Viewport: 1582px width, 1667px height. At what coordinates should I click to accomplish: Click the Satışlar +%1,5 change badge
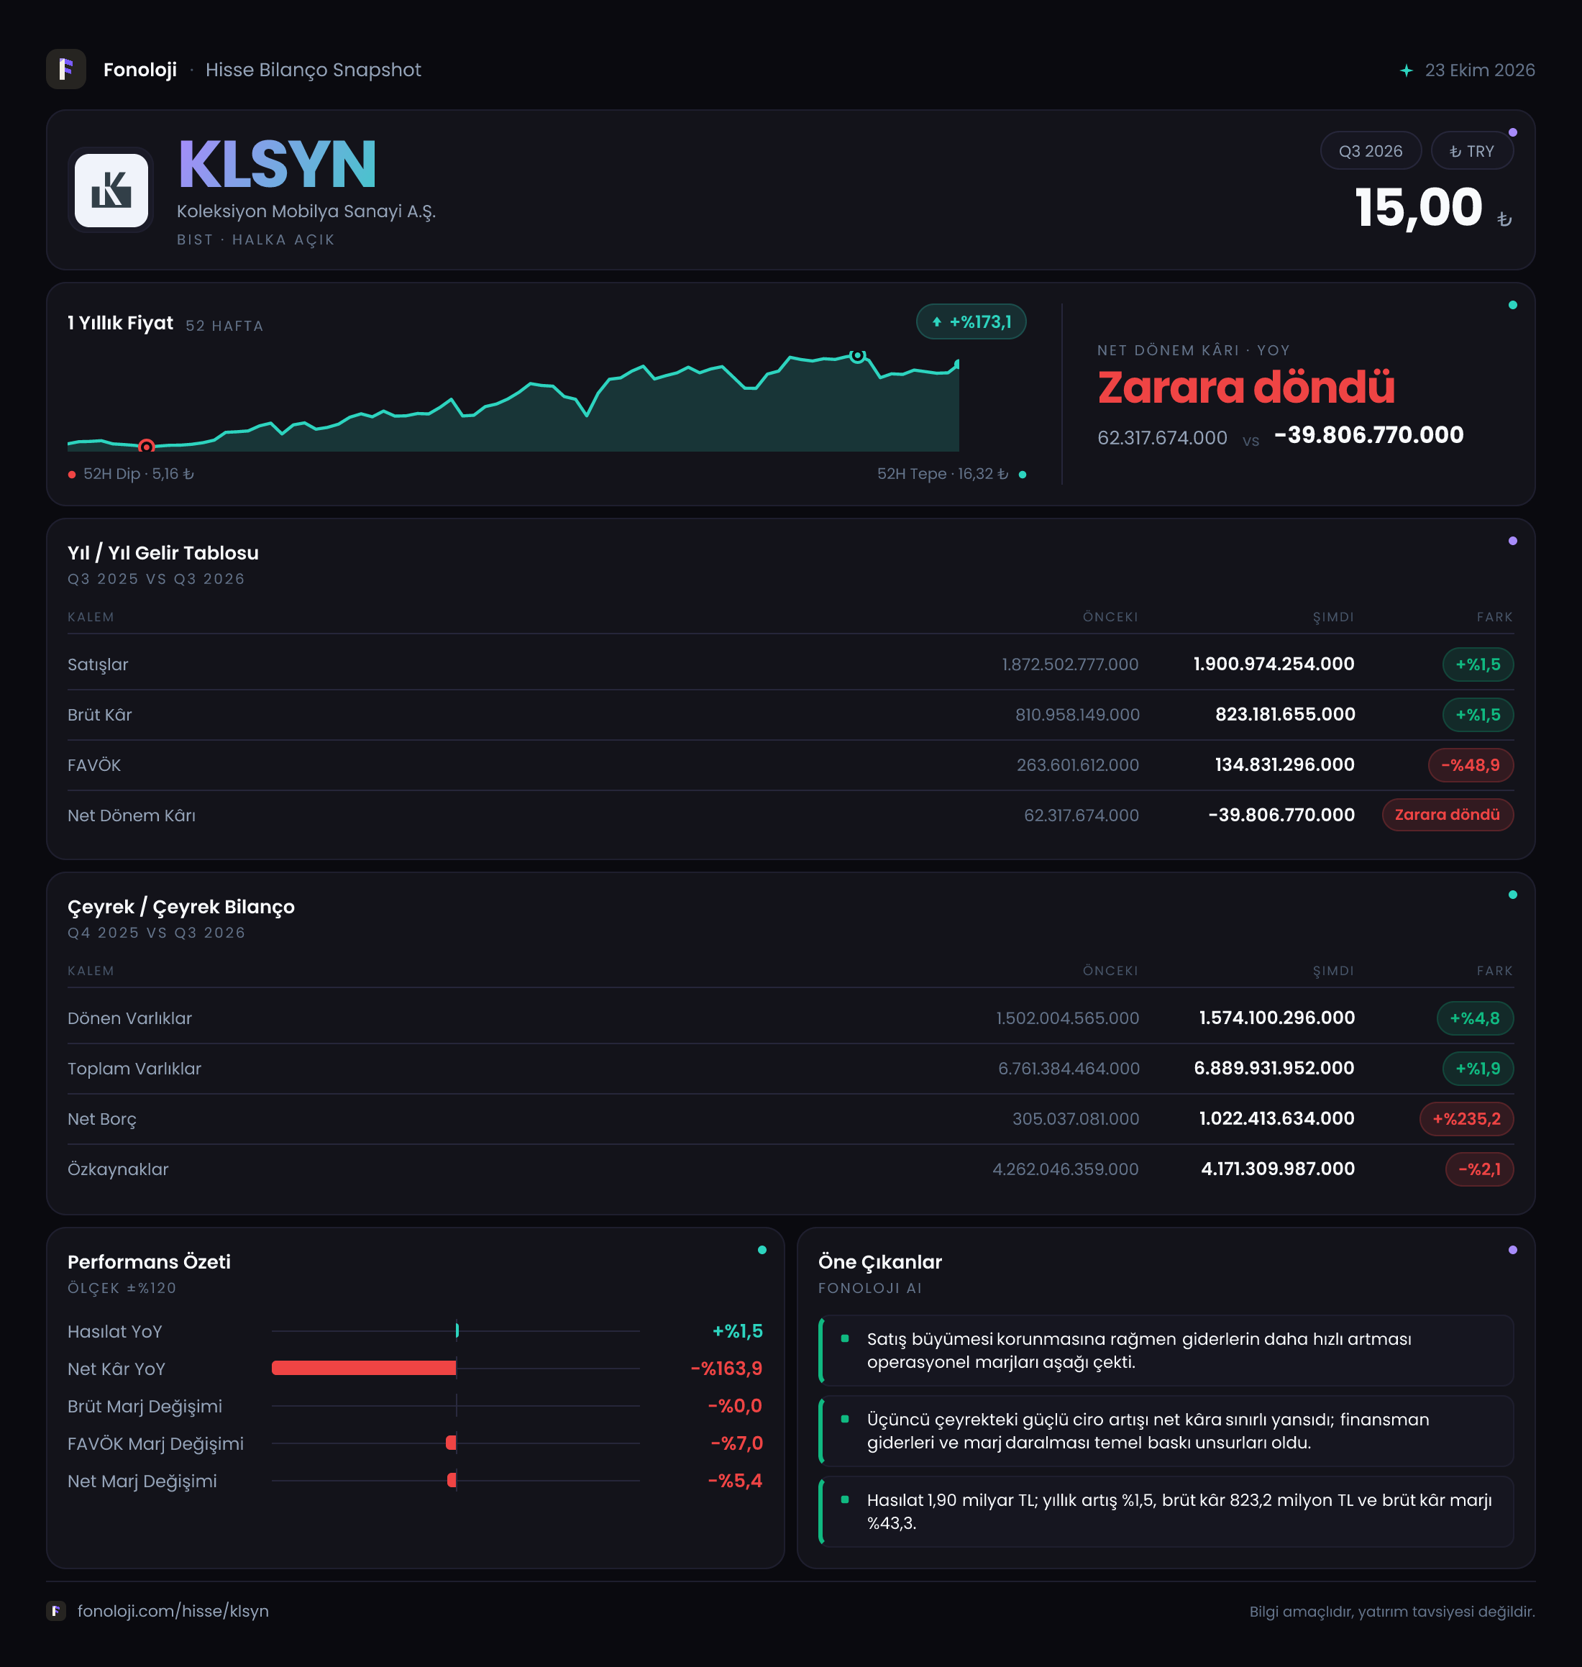[1478, 664]
